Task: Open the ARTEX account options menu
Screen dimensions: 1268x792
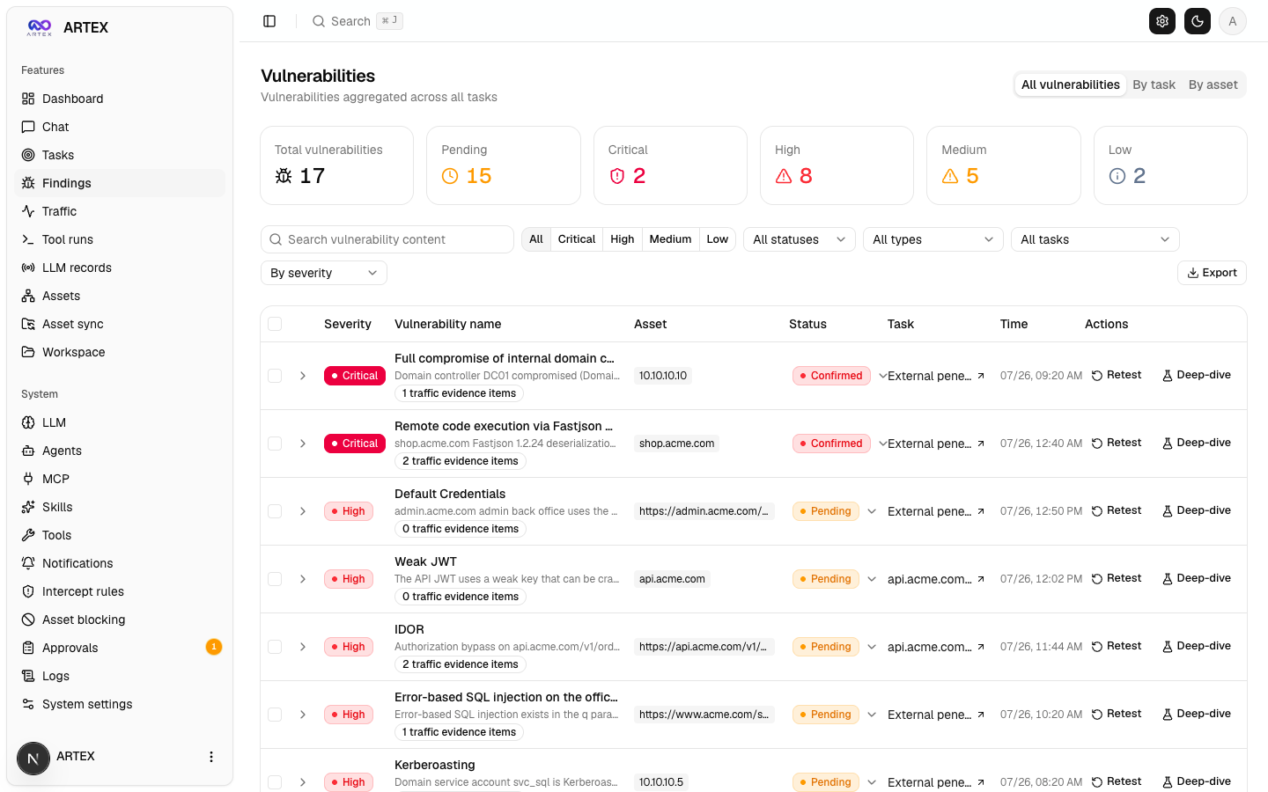Action: [x=211, y=757]
